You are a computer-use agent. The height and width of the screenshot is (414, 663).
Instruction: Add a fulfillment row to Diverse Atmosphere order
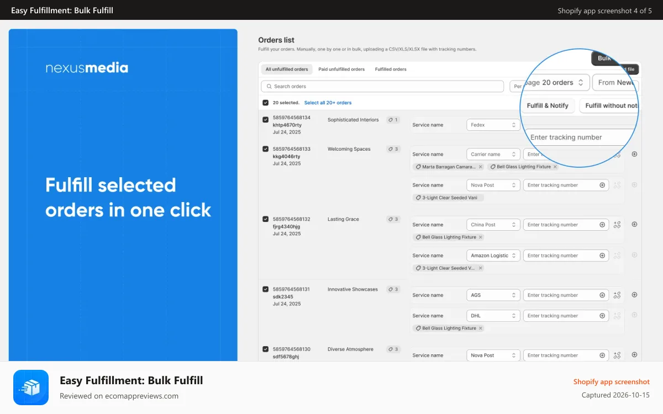pos(634,355)
